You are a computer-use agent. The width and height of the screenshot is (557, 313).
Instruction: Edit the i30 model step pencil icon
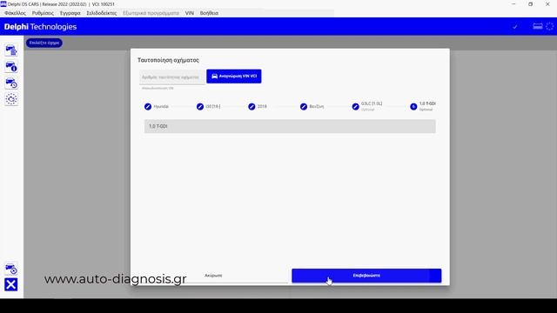point(200,106)
